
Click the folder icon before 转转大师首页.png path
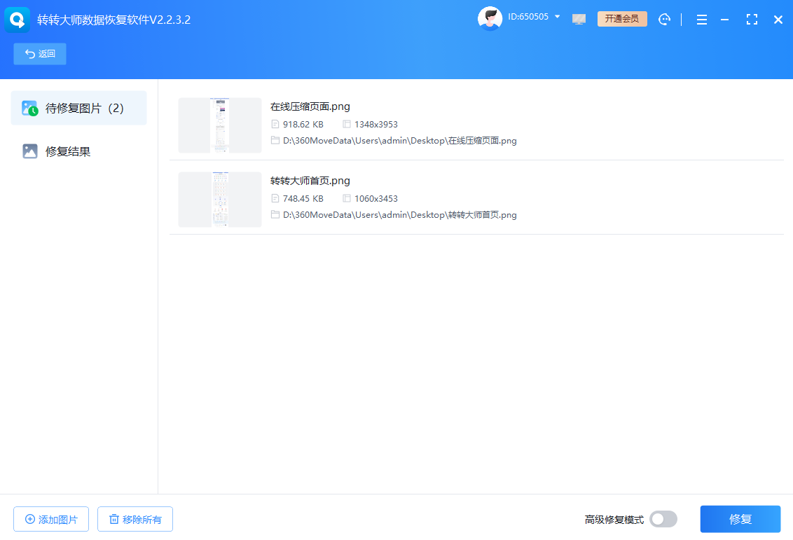[x=275, y=214]
